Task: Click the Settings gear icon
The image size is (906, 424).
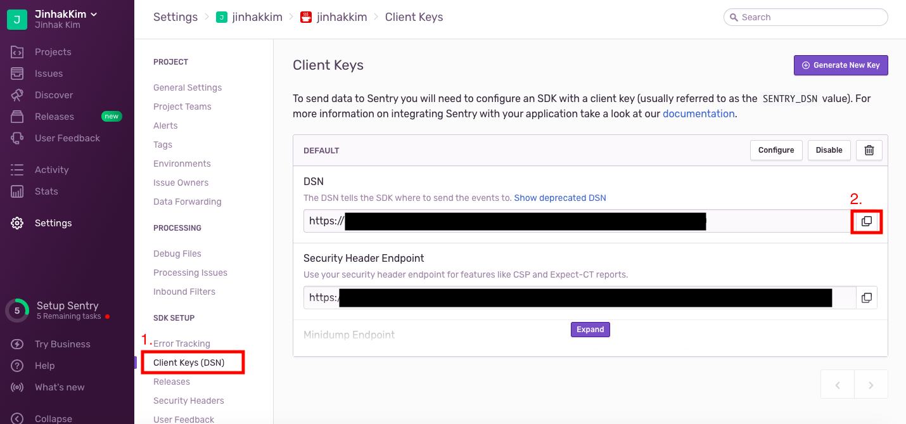Action: 17,223
